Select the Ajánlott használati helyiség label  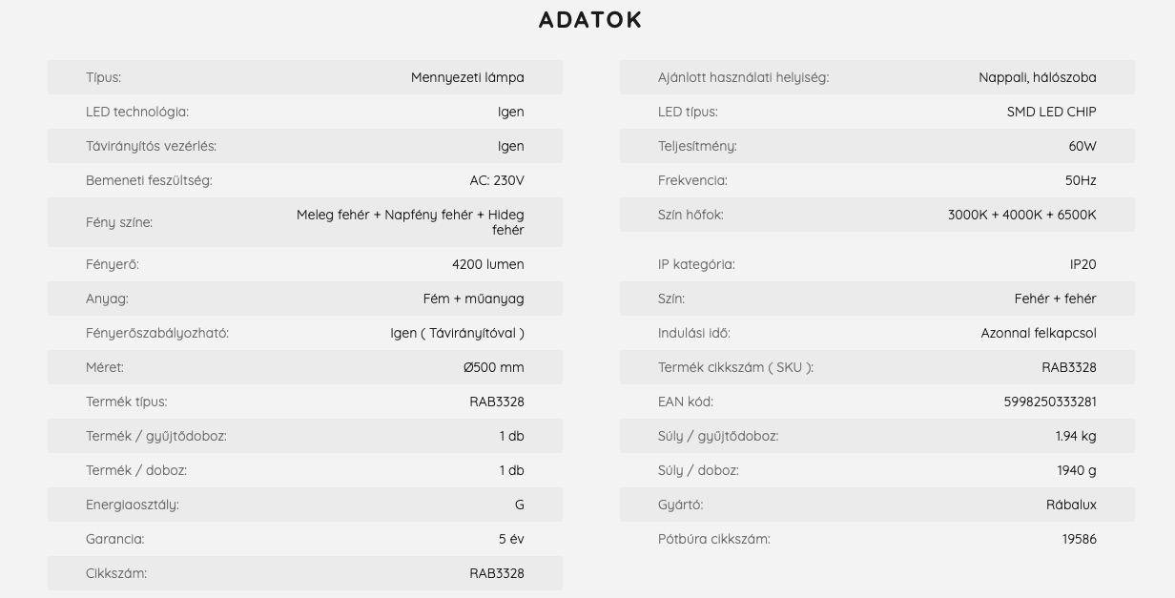(743, 77)
